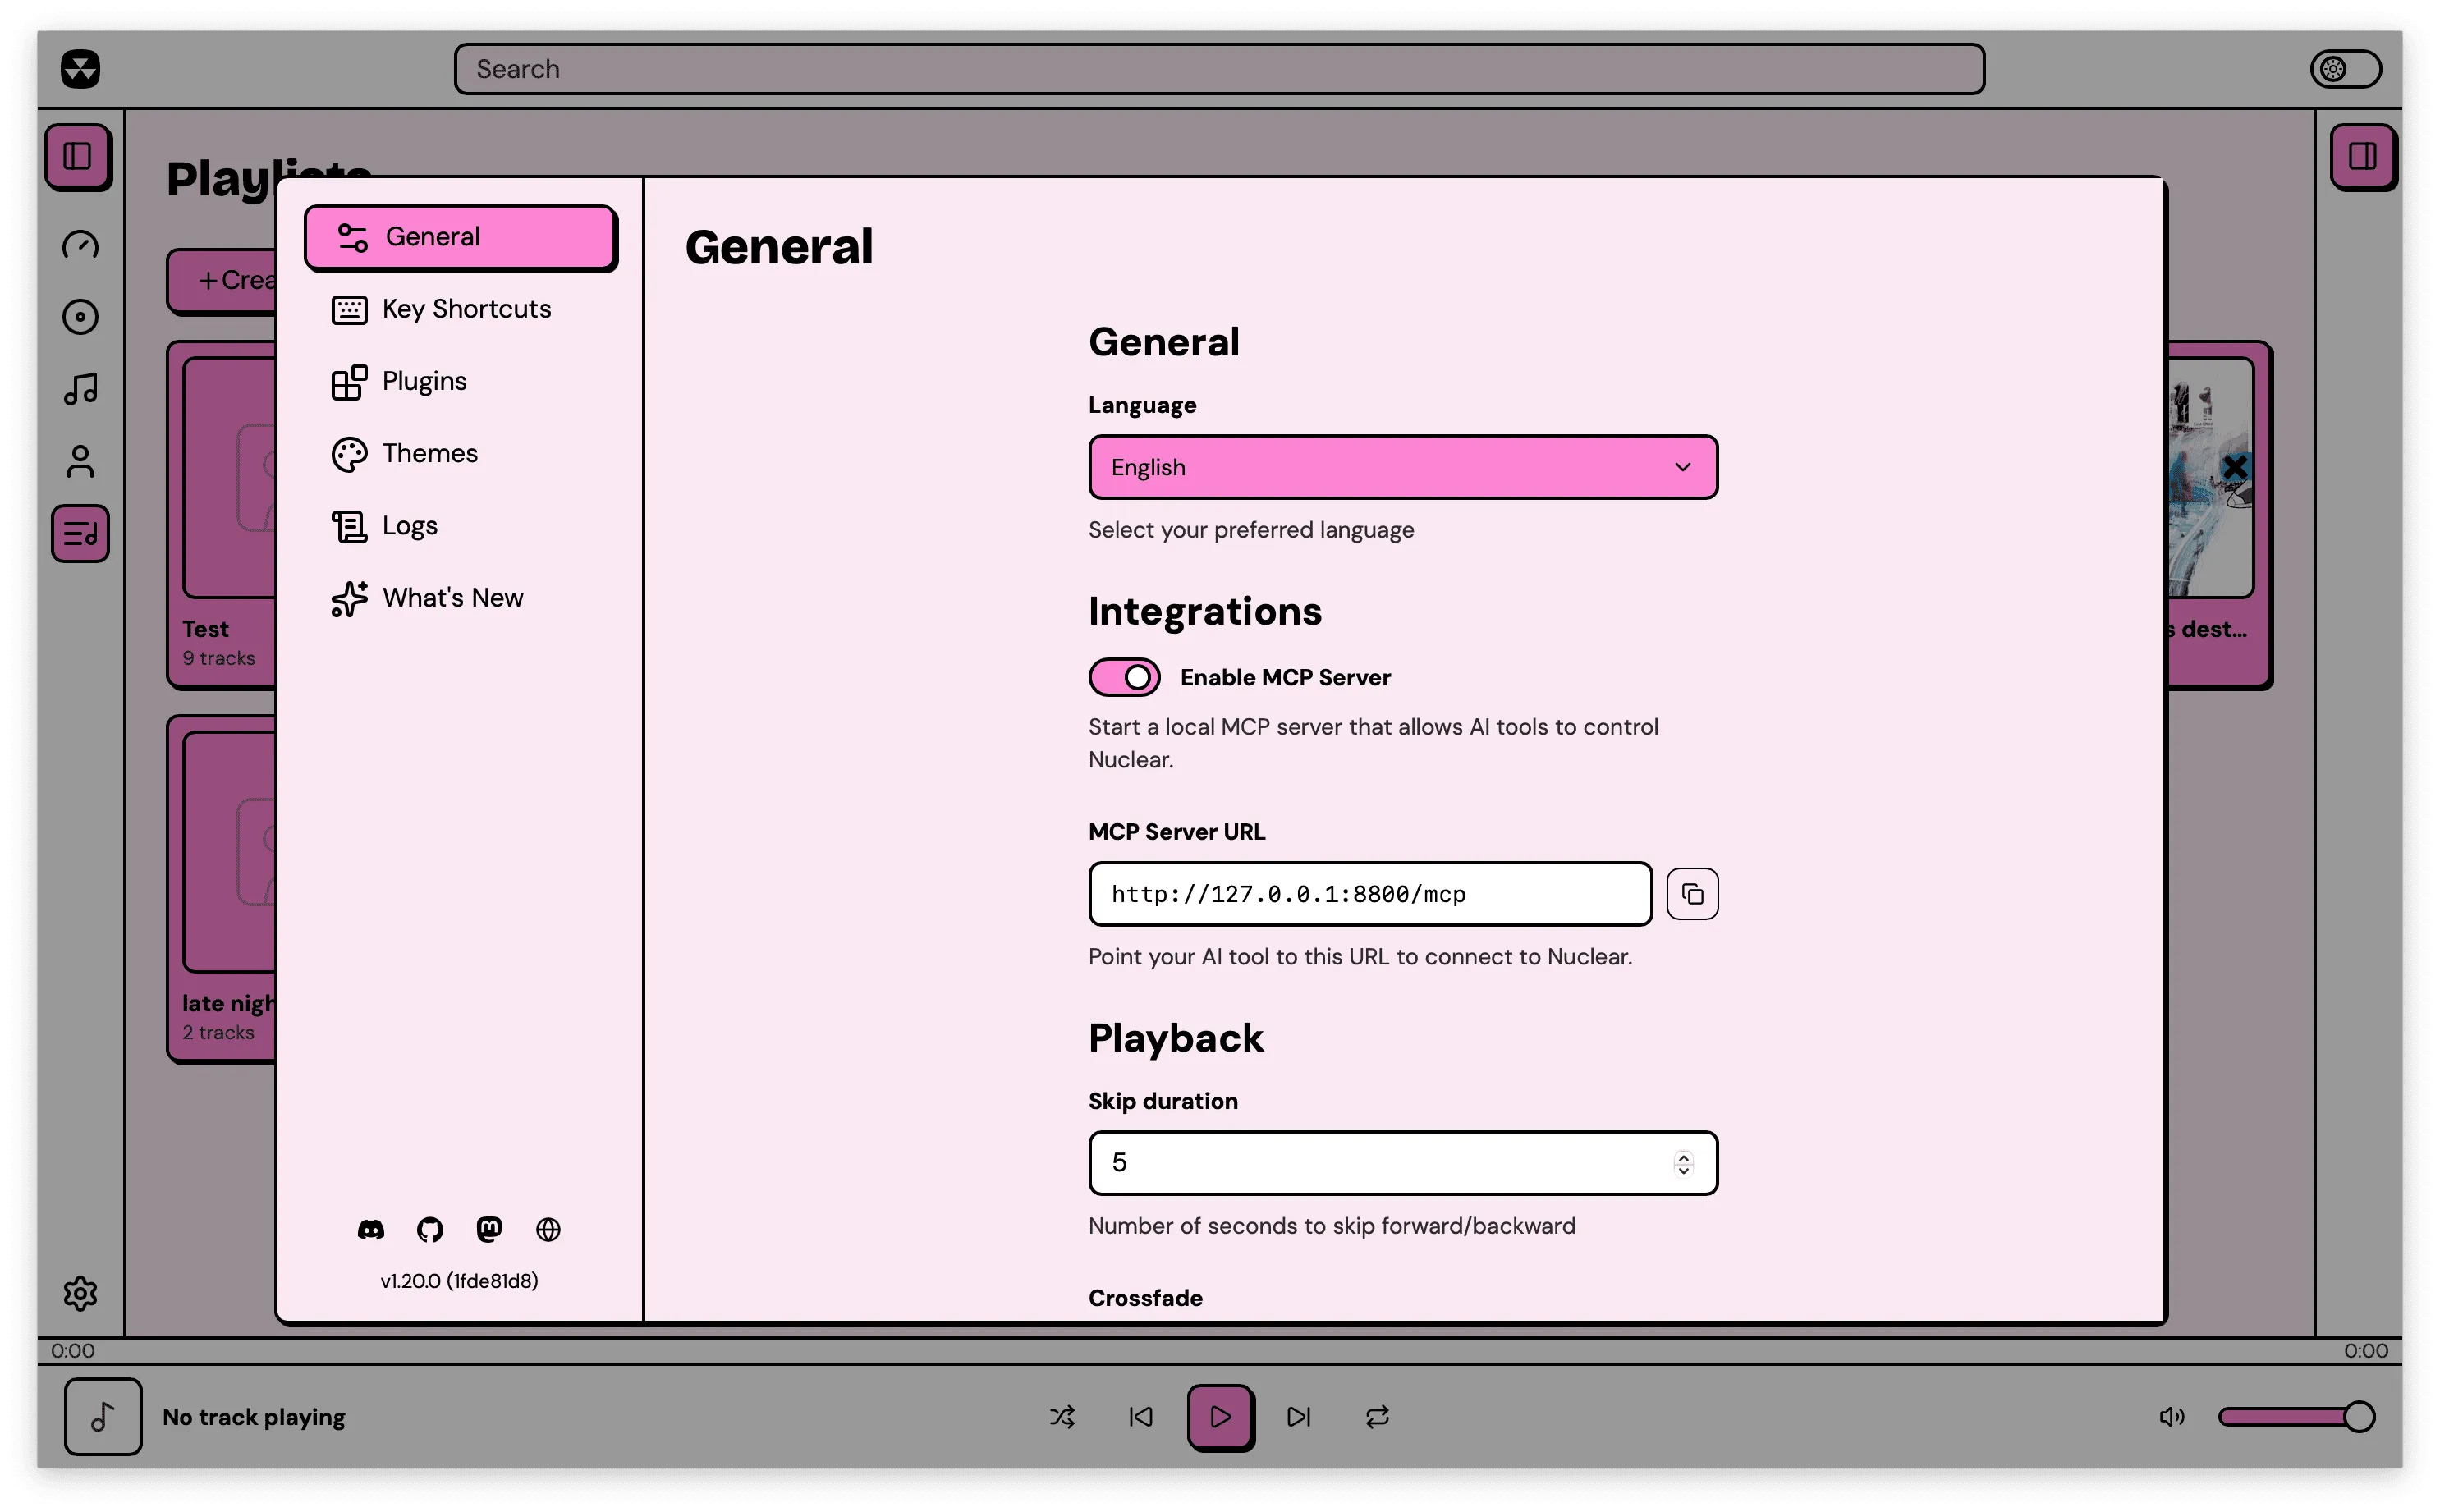This screenshot has width=2440, height=1512.
Task: Open the Discord link icon
Action: pyautogui.click(x=370, y=1229)
